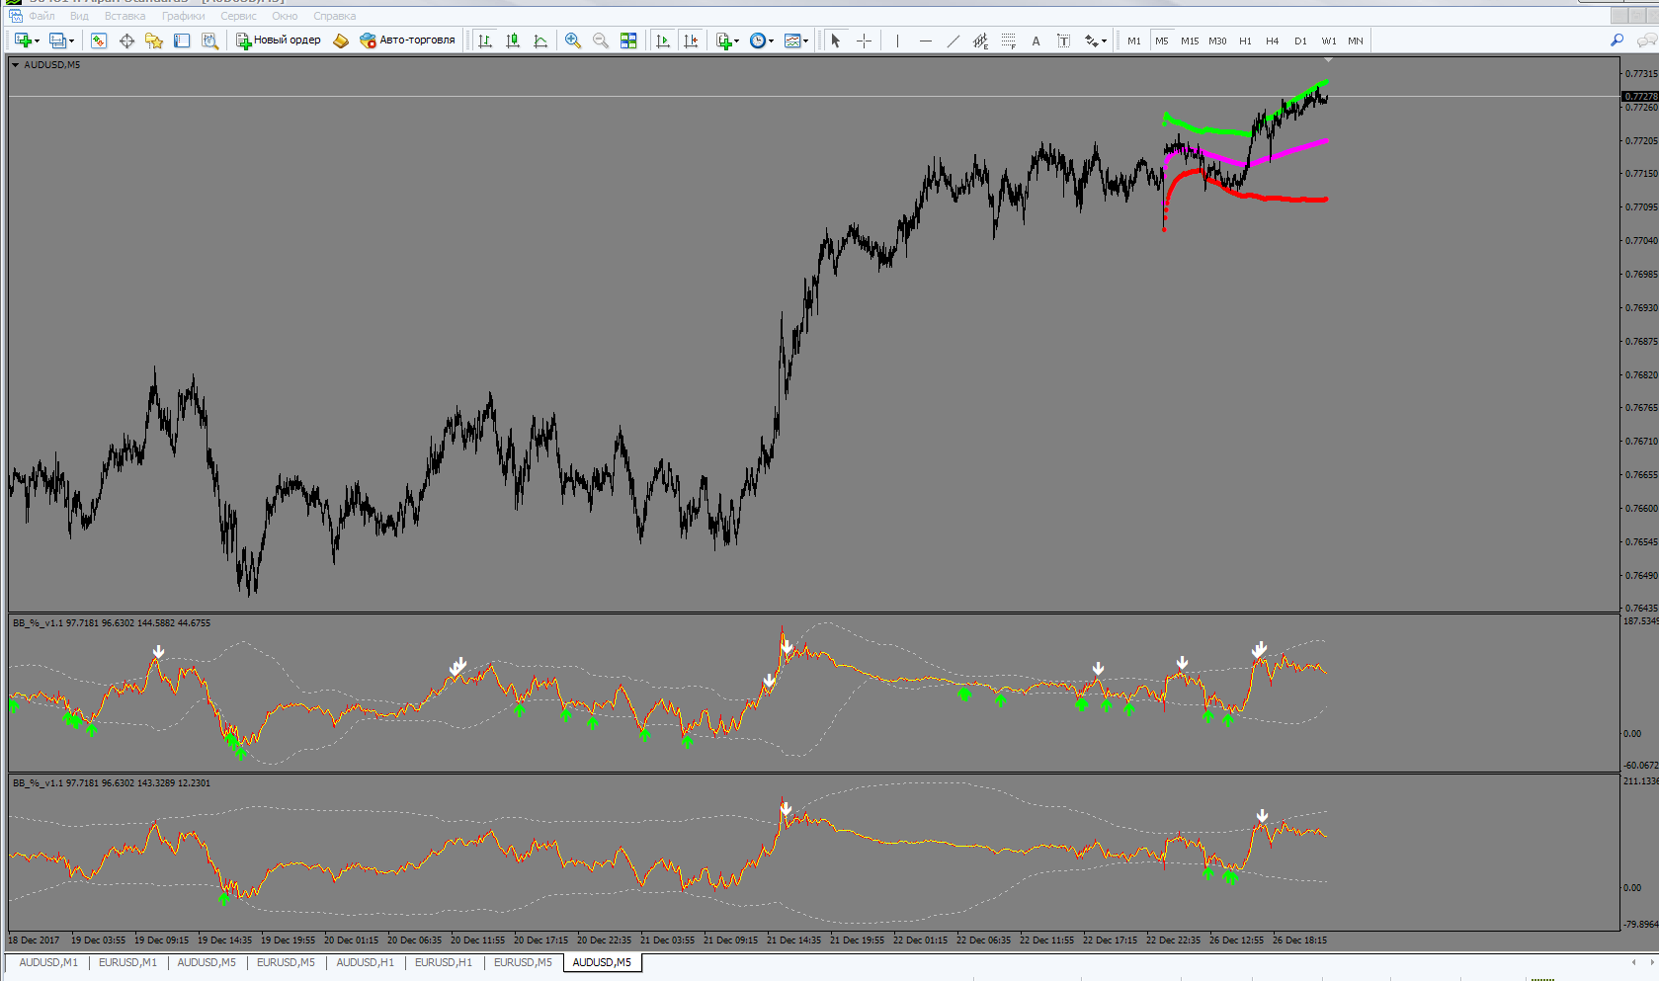This screenshot has width=1659, height=981.
Task: Select the equidistant channel tool
Action: 980,41
